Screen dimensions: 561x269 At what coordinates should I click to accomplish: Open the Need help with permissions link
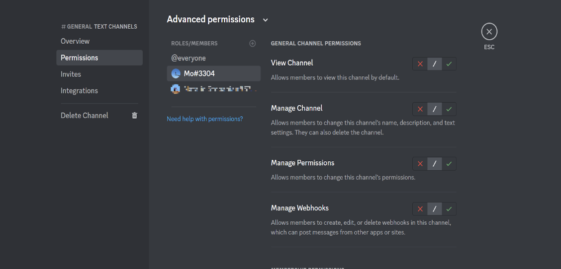[205, 119]
